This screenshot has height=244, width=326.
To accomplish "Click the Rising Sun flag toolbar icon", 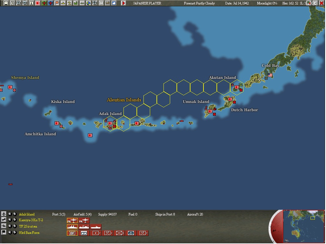I will click(38, 3).
